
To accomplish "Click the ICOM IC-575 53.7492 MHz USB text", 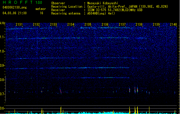I will (115, 10).
